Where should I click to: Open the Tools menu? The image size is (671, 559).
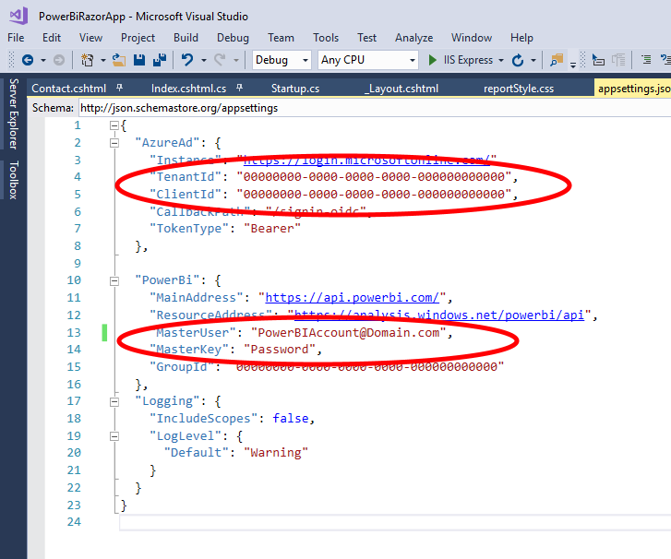tap(326, 38)
